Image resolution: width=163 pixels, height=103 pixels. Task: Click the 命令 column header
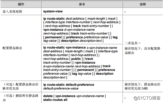82,4
